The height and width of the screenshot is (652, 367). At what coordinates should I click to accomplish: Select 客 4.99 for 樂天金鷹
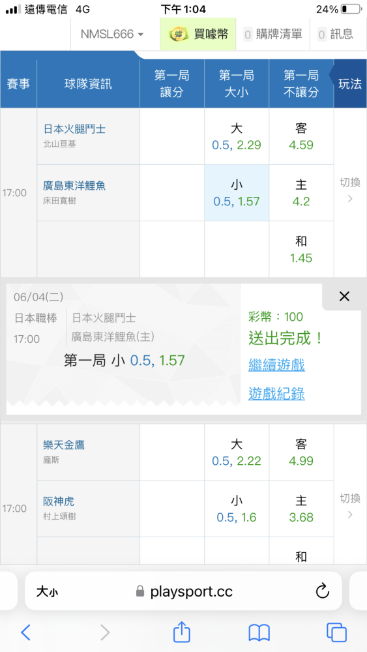[301, 452]
